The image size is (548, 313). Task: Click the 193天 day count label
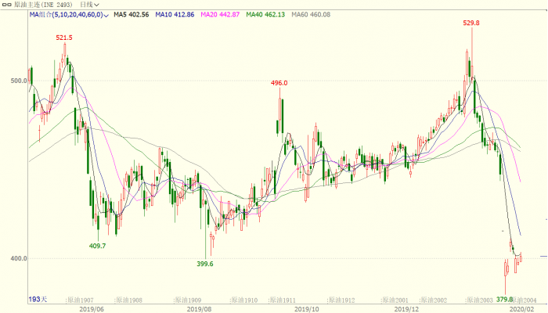[38, 300]
